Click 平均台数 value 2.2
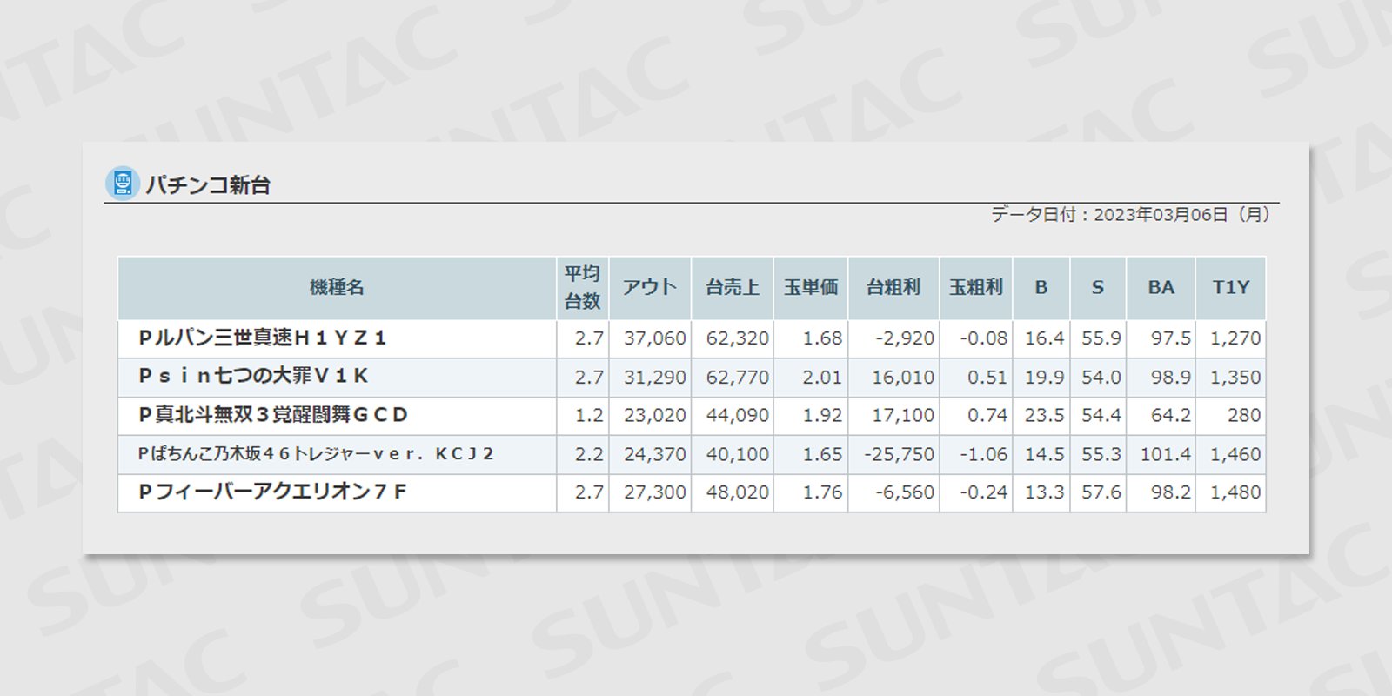 589,454
